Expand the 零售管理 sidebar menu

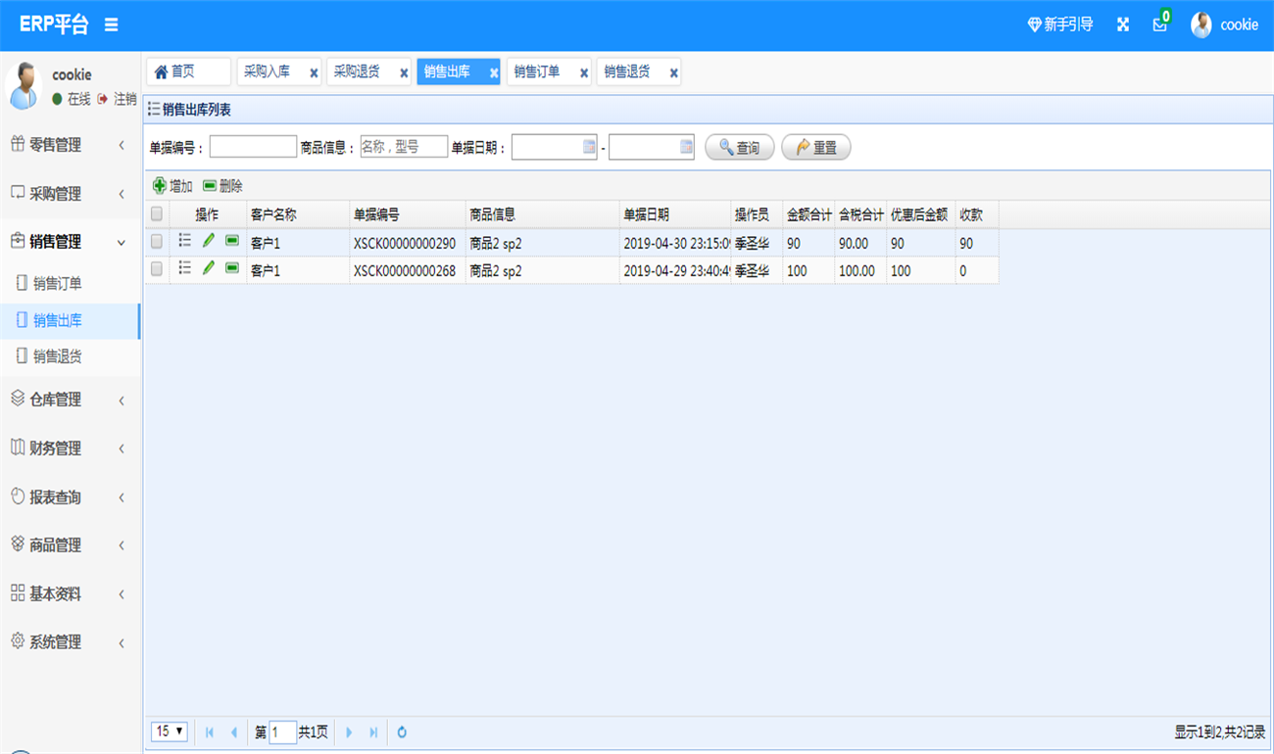pyautogui.click(x=71, y=145)
